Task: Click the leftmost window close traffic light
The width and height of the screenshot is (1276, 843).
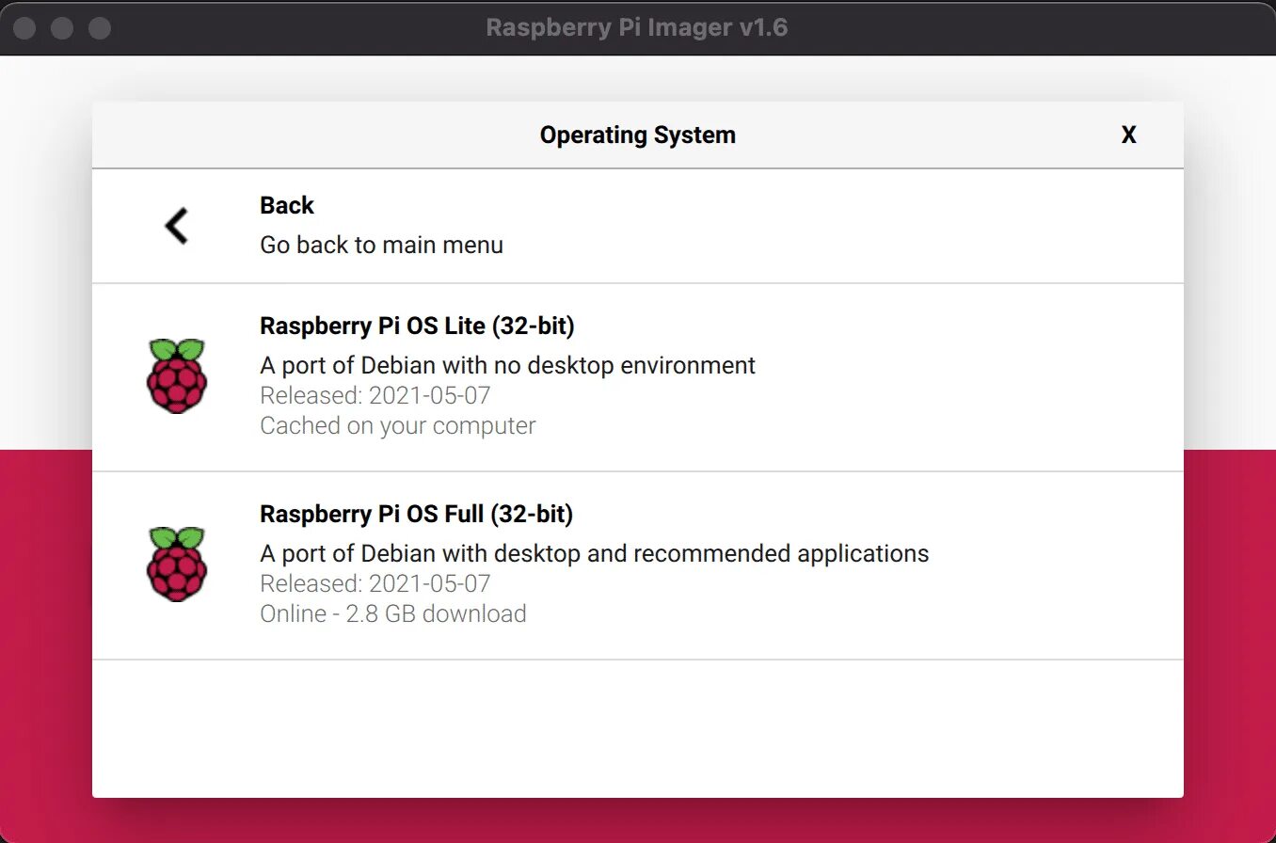Action: coord(24,28)
